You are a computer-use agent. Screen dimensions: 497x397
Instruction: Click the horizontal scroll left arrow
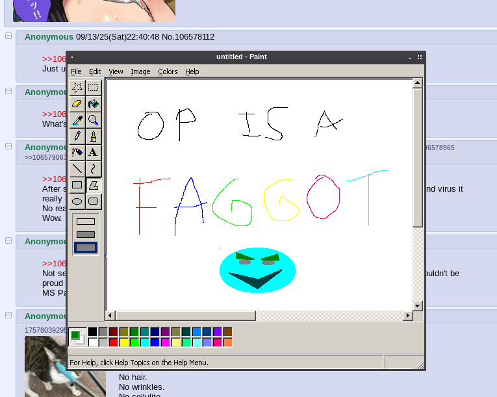[x=110, y=316]
